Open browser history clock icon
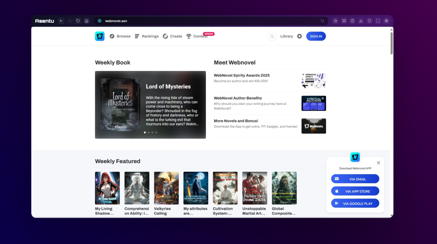The width and height of the screenshot is (437, 244). click(352, 21)
